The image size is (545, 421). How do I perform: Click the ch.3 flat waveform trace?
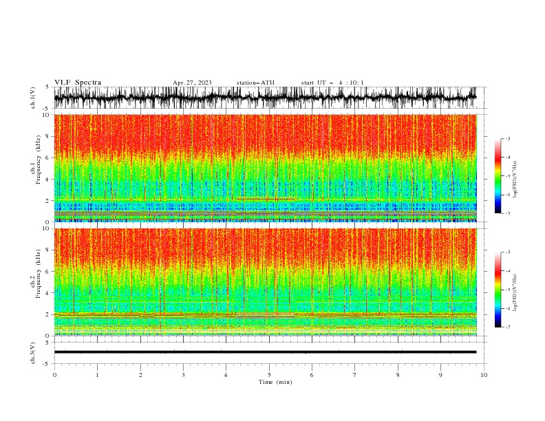coord(265,352)
